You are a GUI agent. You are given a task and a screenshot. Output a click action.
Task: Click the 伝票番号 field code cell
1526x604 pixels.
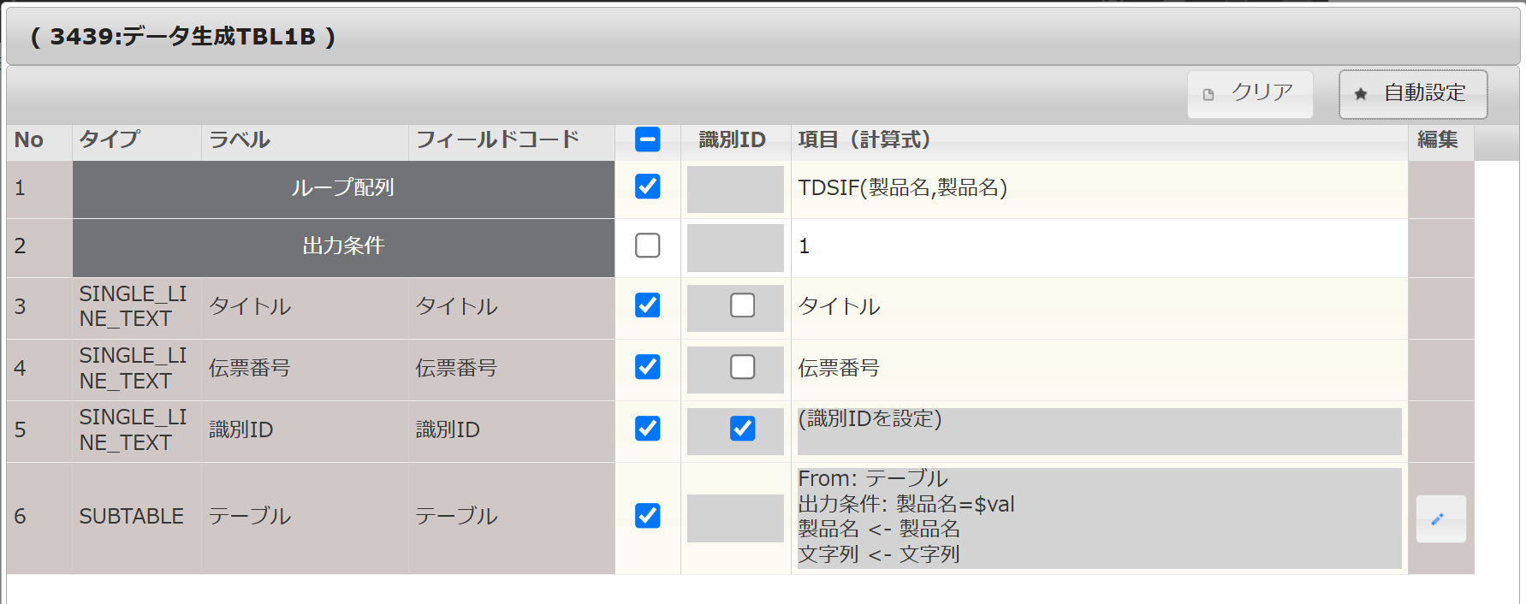[512, 369]
